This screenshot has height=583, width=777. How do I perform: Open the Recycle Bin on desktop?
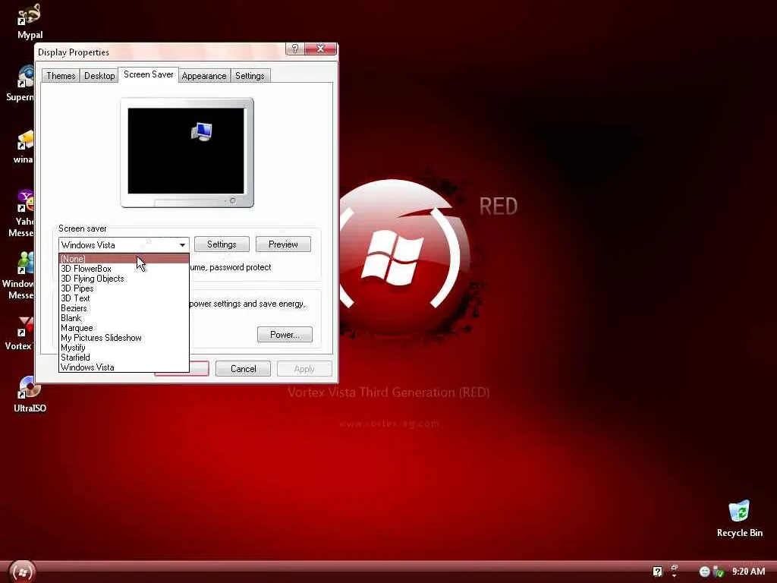[x=739, y=518]
